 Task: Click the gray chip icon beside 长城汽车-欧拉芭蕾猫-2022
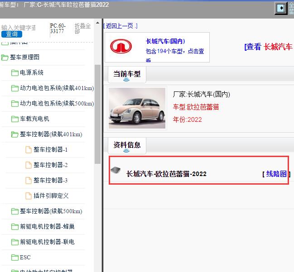116,170
